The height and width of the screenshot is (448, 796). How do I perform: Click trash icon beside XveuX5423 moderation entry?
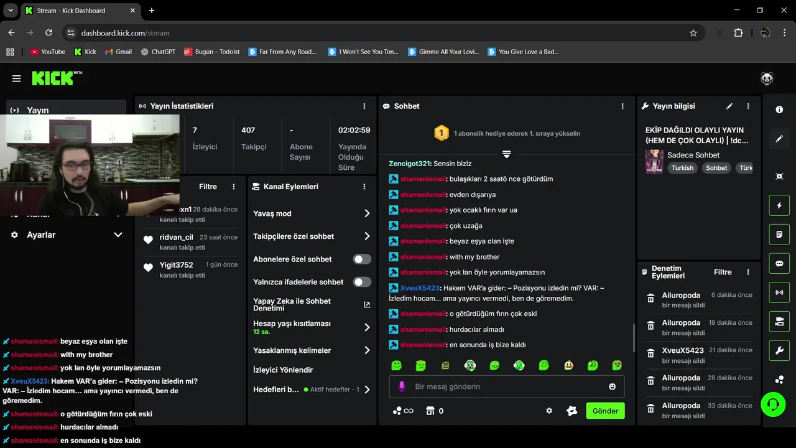pos(650,353)
